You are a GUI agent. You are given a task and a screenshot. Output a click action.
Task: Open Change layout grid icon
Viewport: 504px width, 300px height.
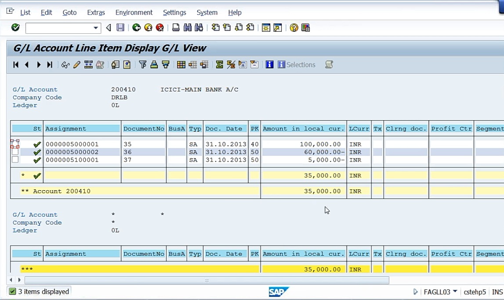tap(181, 65)
